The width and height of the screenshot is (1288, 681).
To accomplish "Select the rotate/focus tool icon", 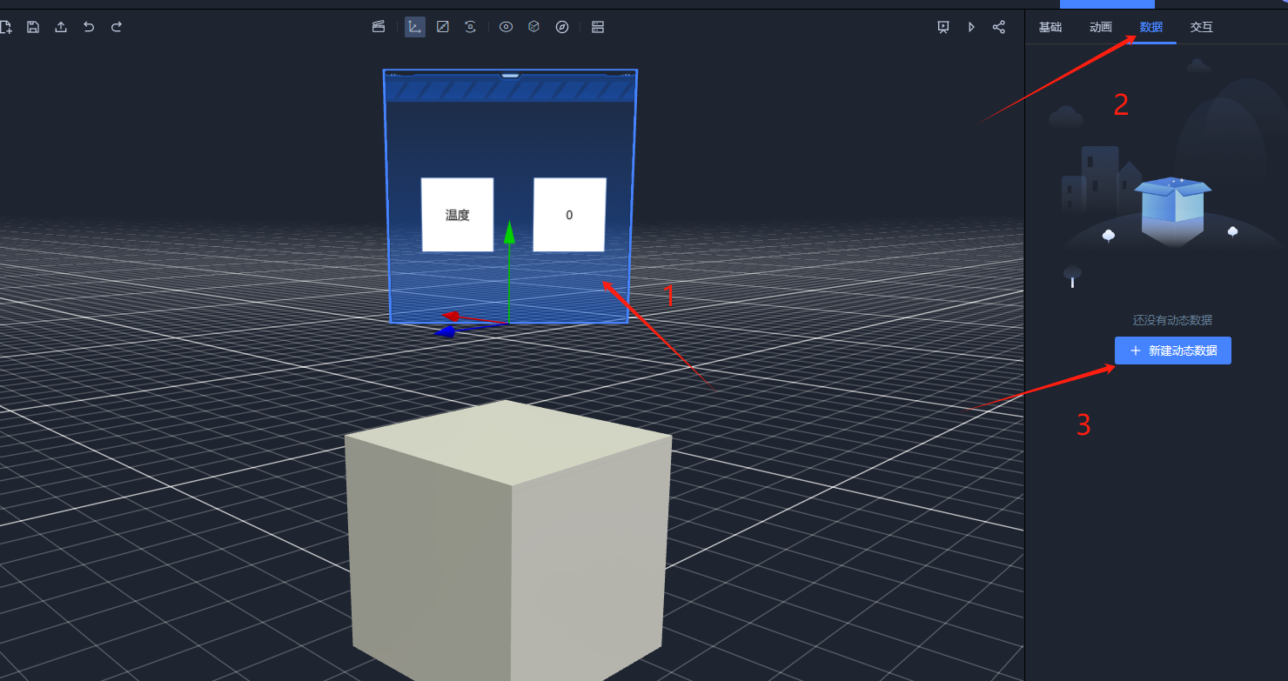I will click(471, 27).
